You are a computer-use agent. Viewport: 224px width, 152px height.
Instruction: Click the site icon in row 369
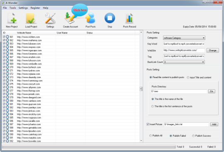(x=7, y=64)
